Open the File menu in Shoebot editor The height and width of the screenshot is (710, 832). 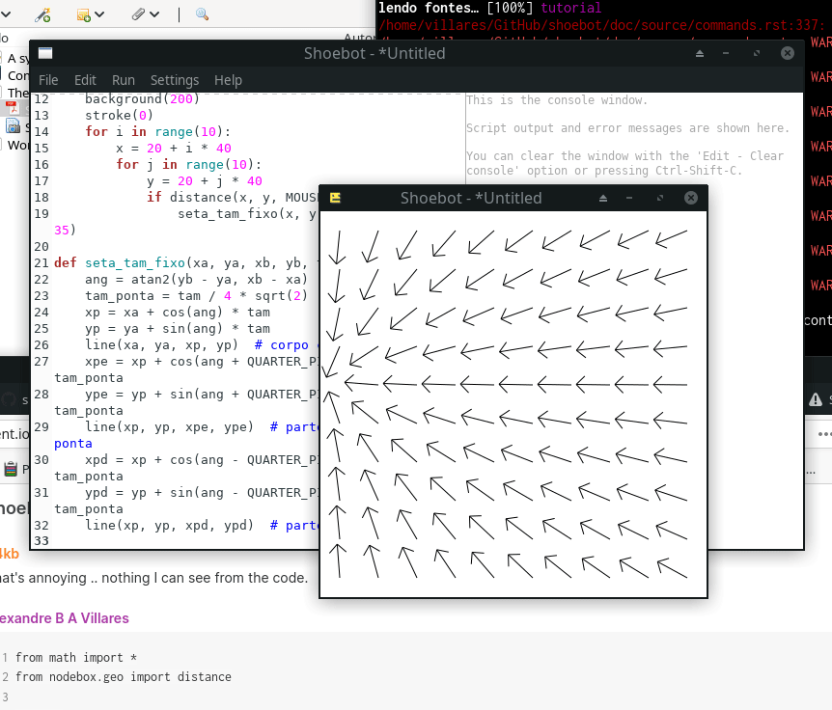point(47,80)
